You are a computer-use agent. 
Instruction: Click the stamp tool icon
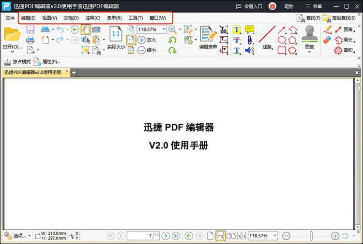pos(310,34)
